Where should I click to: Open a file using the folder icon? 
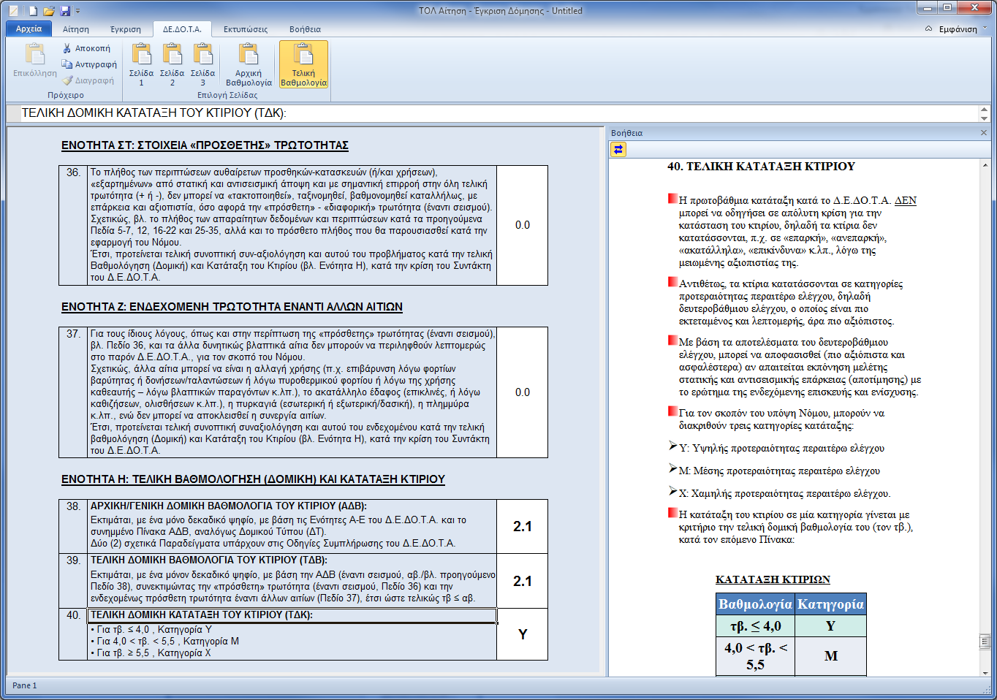click(x=49, y=11)
